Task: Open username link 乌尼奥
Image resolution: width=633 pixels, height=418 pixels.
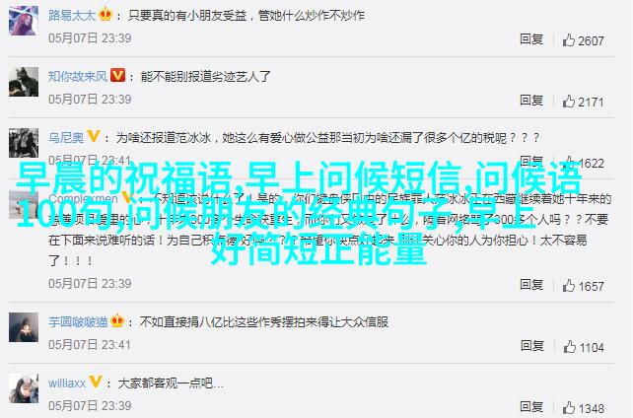Action: [66, 138]
